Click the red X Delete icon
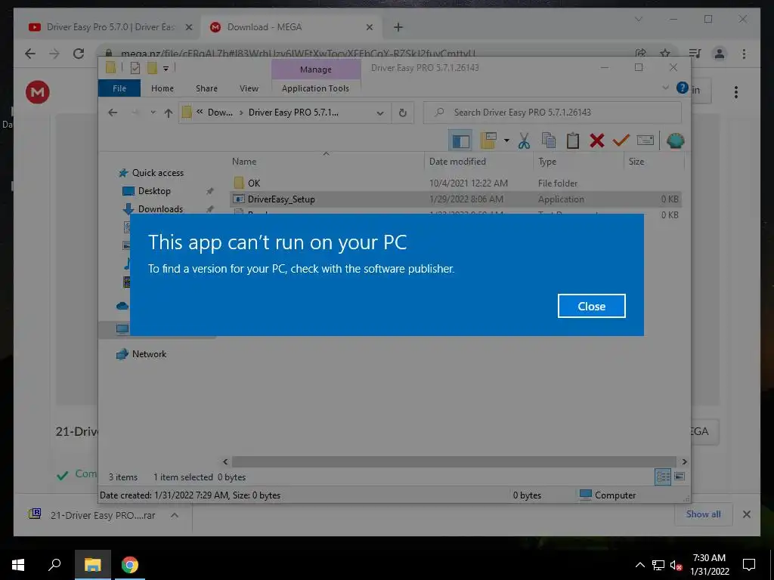The height and width of the screenshot is (580, 774). click(596, 140)
